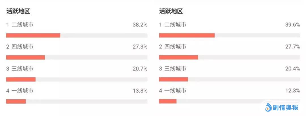Choose the 一线城市 label beside 12.3%
This screenshot has height=116, width=306.
tap(175, 91)
